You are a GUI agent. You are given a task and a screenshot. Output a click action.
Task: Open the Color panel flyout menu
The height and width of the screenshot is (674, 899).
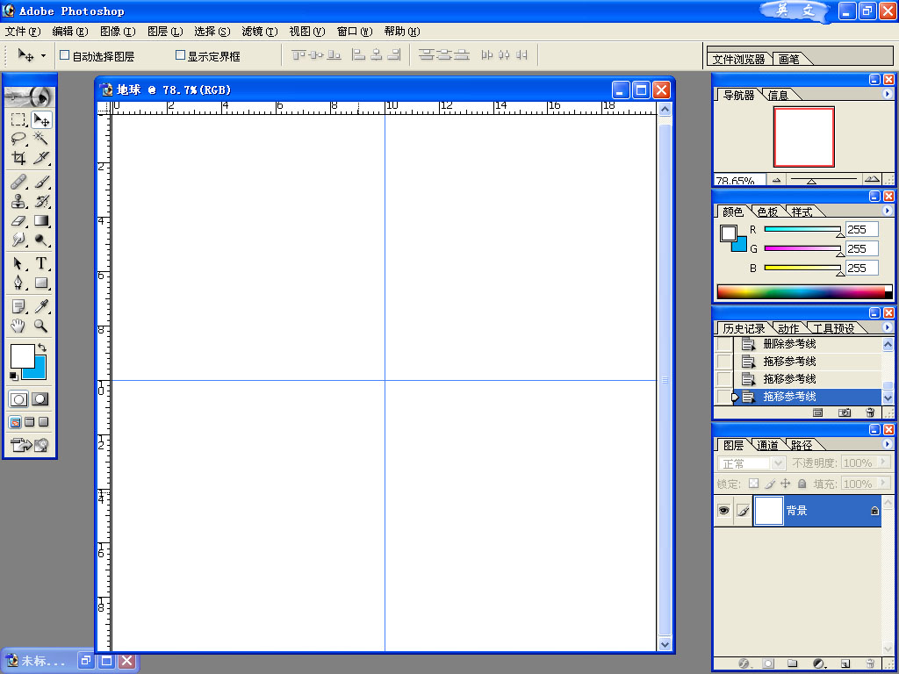tap(888, 211)
